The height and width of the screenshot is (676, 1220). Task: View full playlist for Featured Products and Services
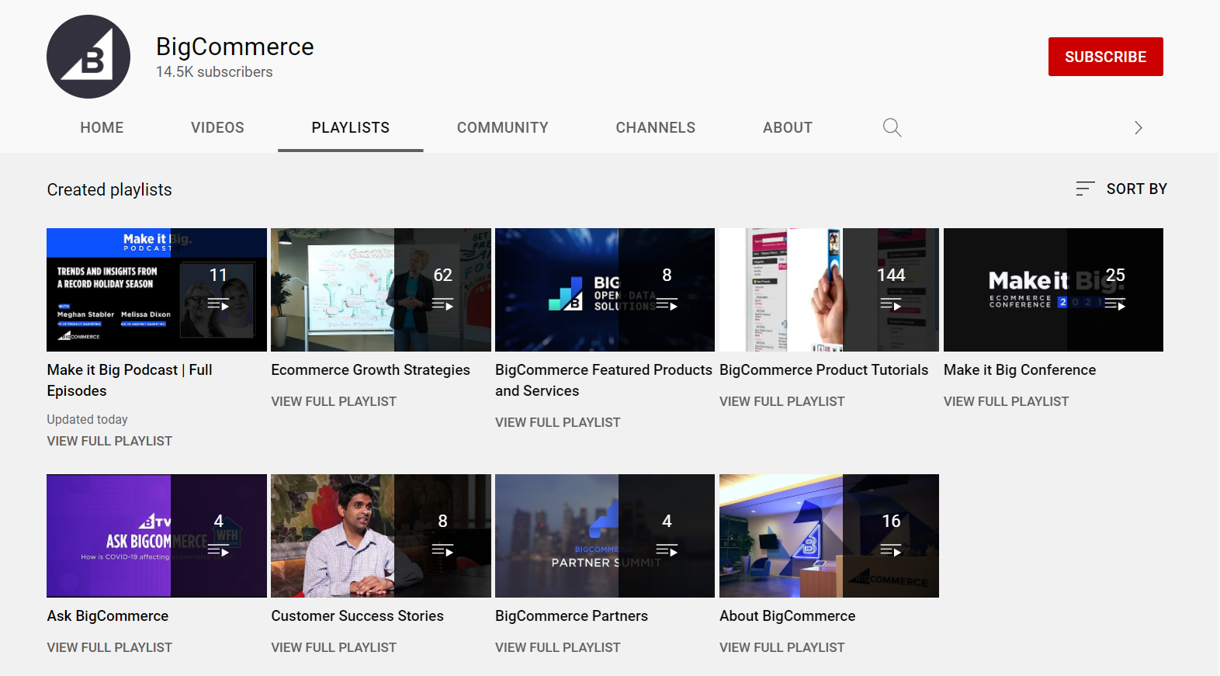(558, 422)
